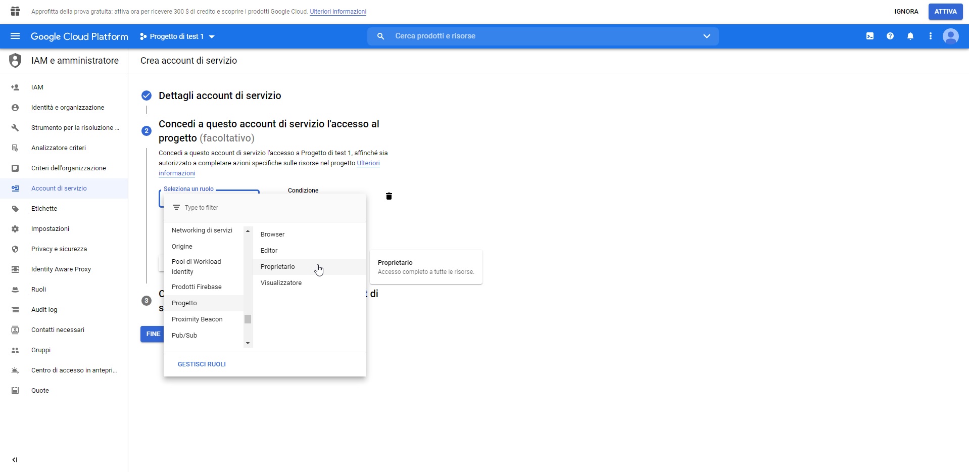Open Ulteriori informazioni link in banner
Screen dimensions: 969x472
338,12
